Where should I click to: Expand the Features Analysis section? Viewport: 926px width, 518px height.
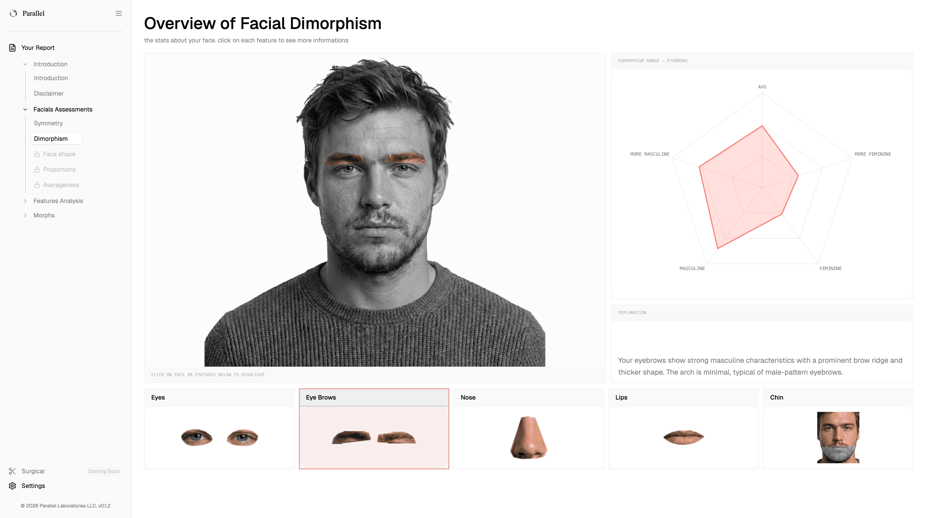(x=25, y=201)
